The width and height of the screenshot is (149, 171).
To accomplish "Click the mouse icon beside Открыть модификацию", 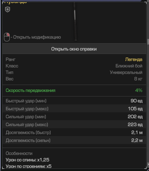I will click(x=7, y=37).
